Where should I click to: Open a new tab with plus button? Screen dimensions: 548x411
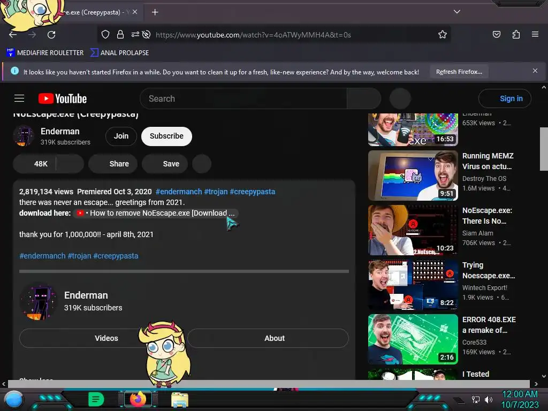click(155, 12)
